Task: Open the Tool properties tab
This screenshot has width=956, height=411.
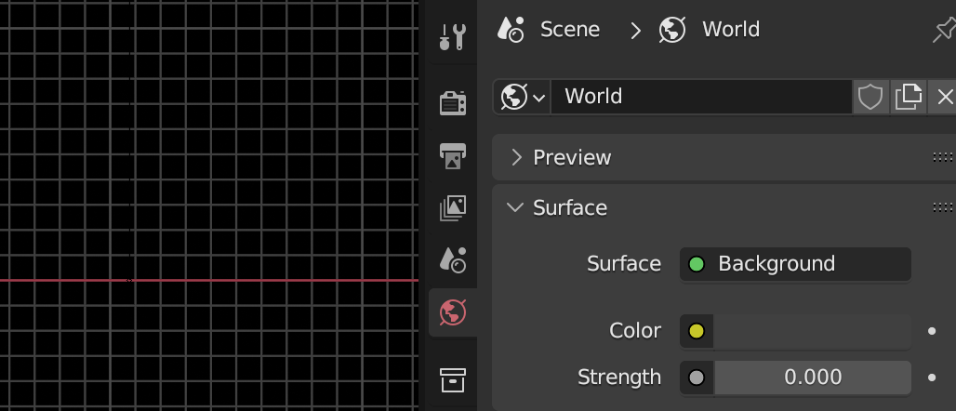Action: click(x=453, y=37)
